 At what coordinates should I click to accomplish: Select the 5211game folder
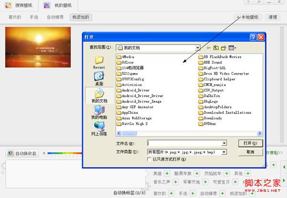coord(127,74)
